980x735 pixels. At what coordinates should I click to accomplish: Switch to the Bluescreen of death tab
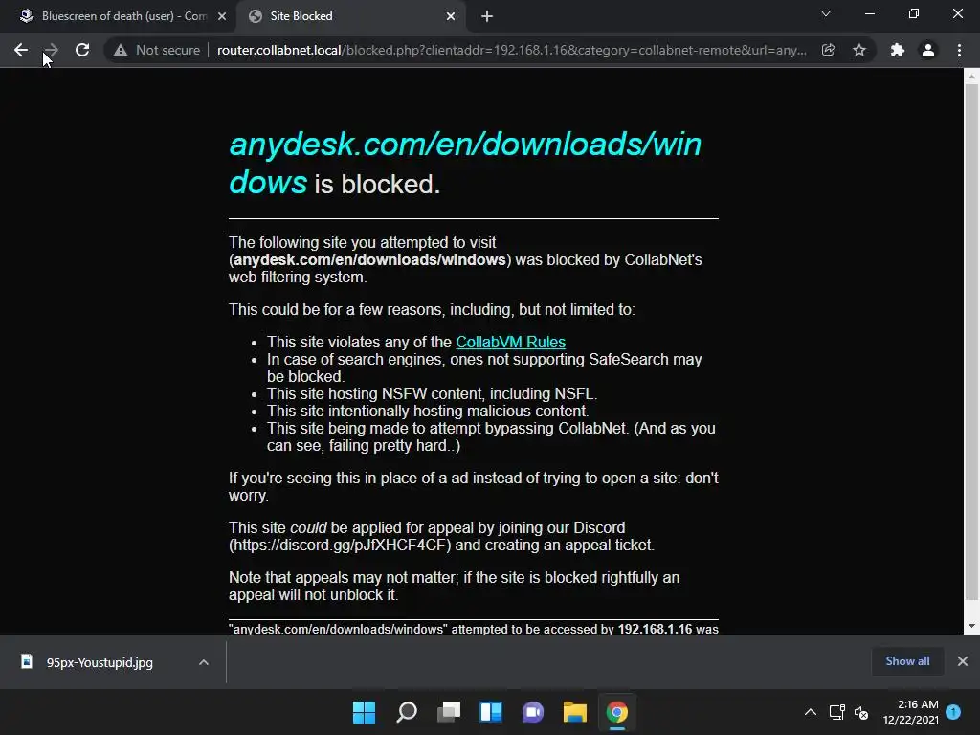(x=118, y=16)
